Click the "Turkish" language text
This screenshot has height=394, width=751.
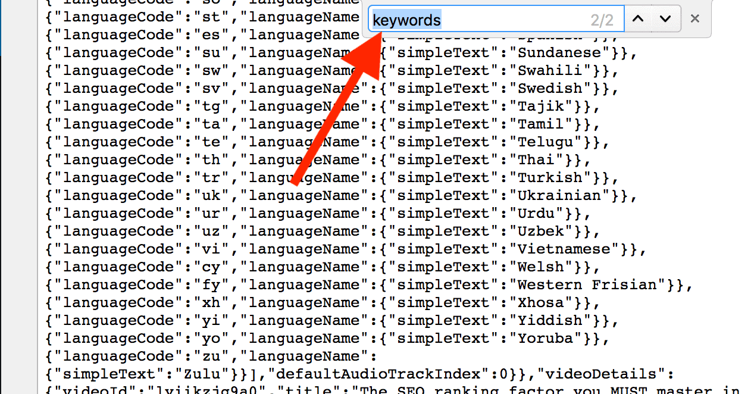click(550, 177)
